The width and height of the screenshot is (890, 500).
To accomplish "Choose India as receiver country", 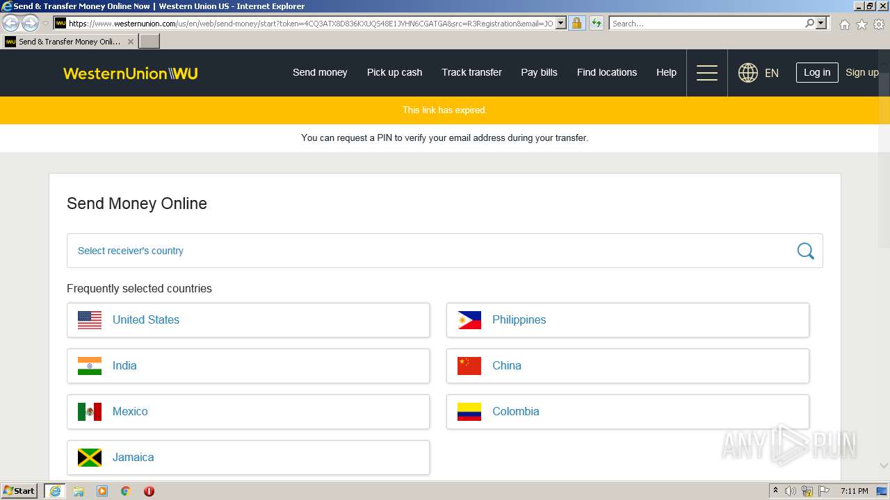I will pyautogui.click(x=248, y=366).
